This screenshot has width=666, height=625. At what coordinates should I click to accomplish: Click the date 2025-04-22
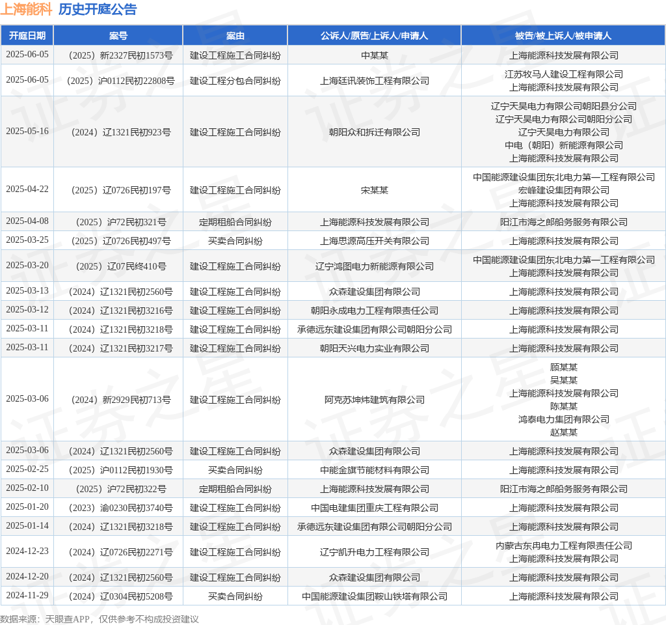[x=27, y=189]
